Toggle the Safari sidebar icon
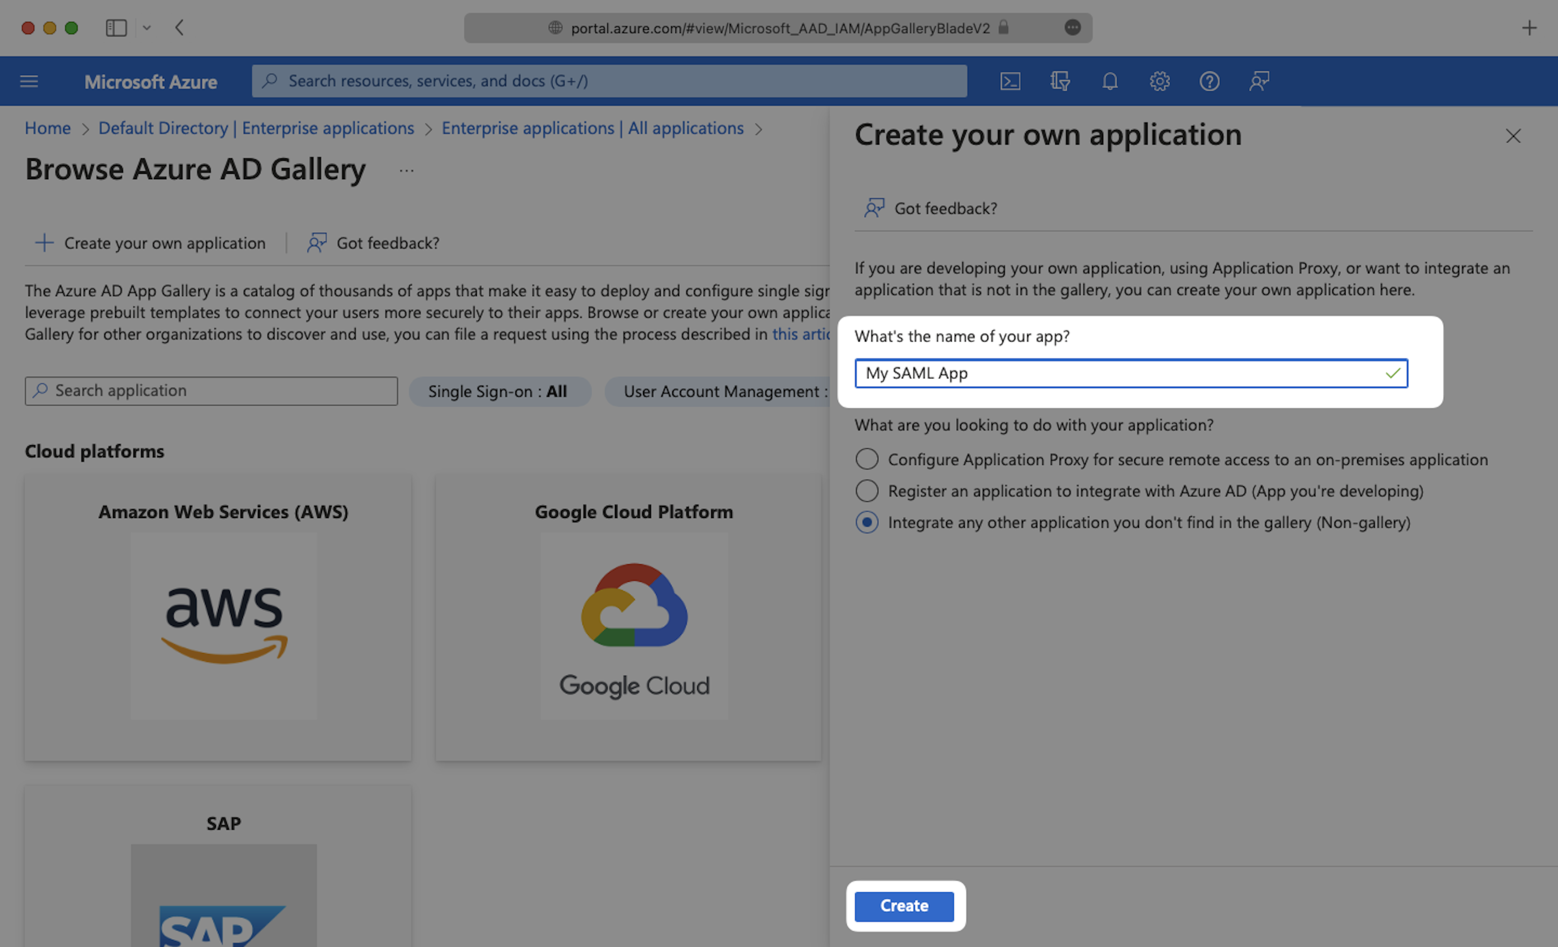The width and height of the screenshot is (1558, 947). 116,28
